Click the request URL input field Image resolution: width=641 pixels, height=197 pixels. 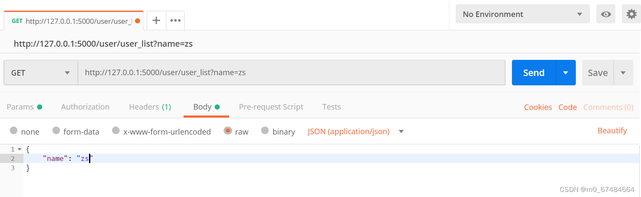pos(291,73)
